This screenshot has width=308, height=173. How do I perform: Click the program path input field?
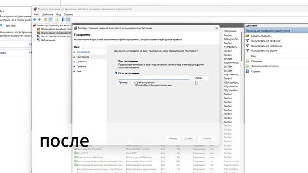154,78
